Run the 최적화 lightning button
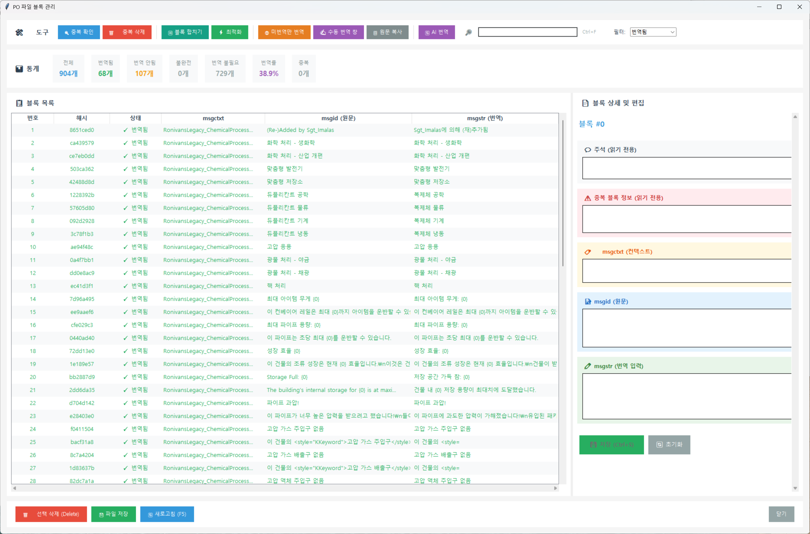 click(230, 32)
